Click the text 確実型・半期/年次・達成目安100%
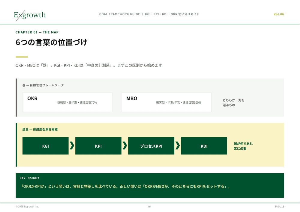This screenshot has width=300, height=212. coord(179,103)
